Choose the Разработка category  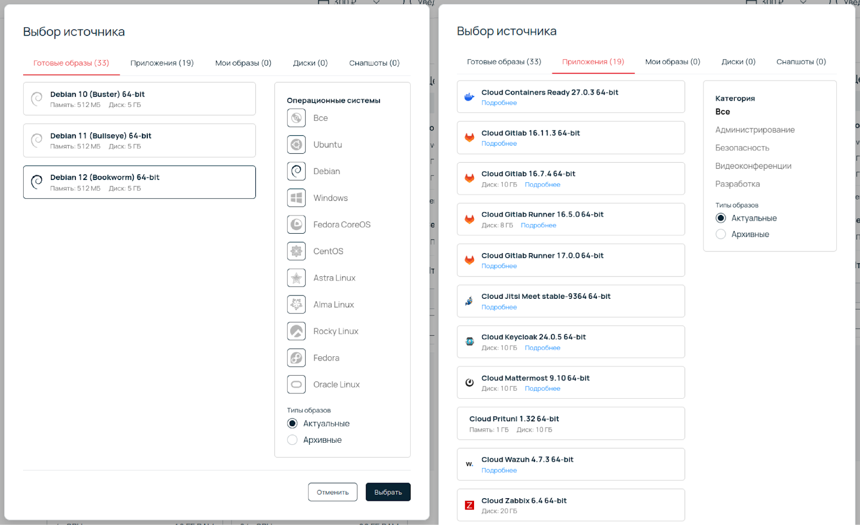737,184
